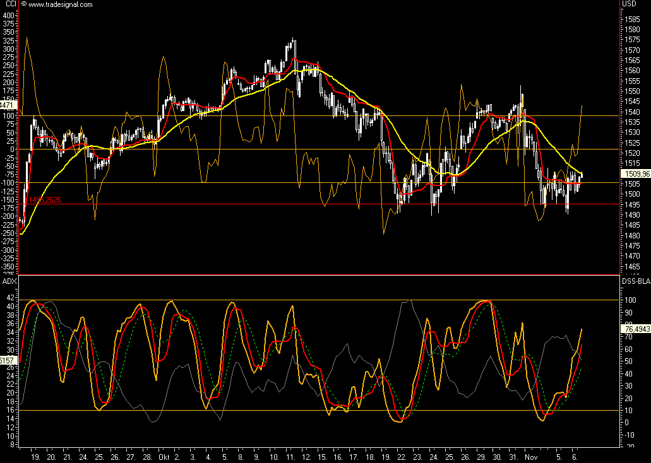The image size is (651, 463).
Task: Click the -250 value on CCI scale
Action: [9, 233]
